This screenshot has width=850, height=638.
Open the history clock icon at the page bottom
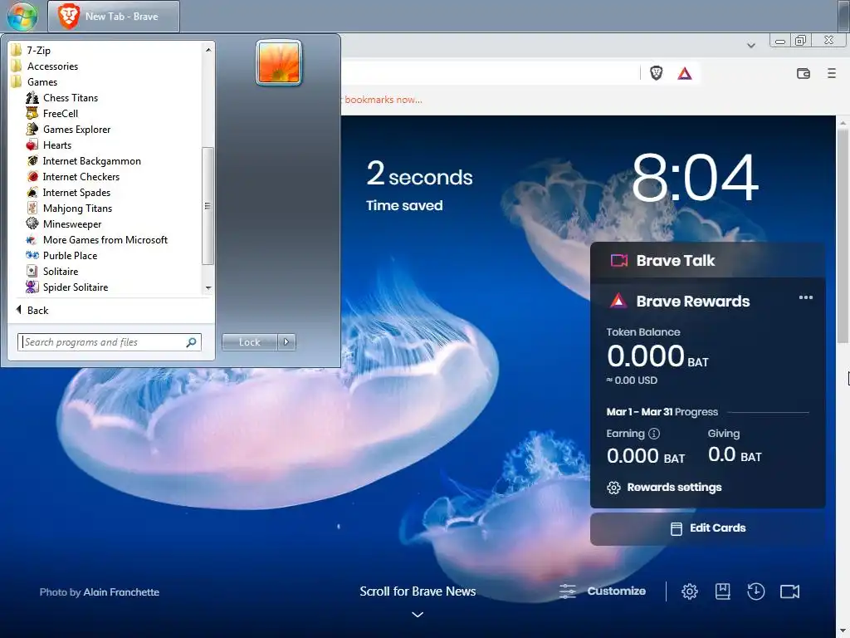click(755, 591)
